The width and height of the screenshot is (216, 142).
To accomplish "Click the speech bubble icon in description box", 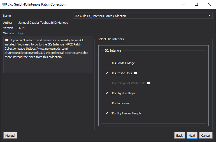I will tap(7, 40).
